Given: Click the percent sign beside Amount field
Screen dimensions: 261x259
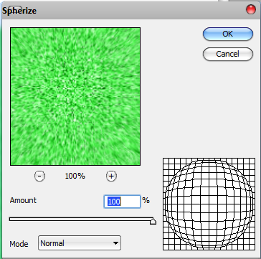Looking at the screenshot, I should click(146, 200).
